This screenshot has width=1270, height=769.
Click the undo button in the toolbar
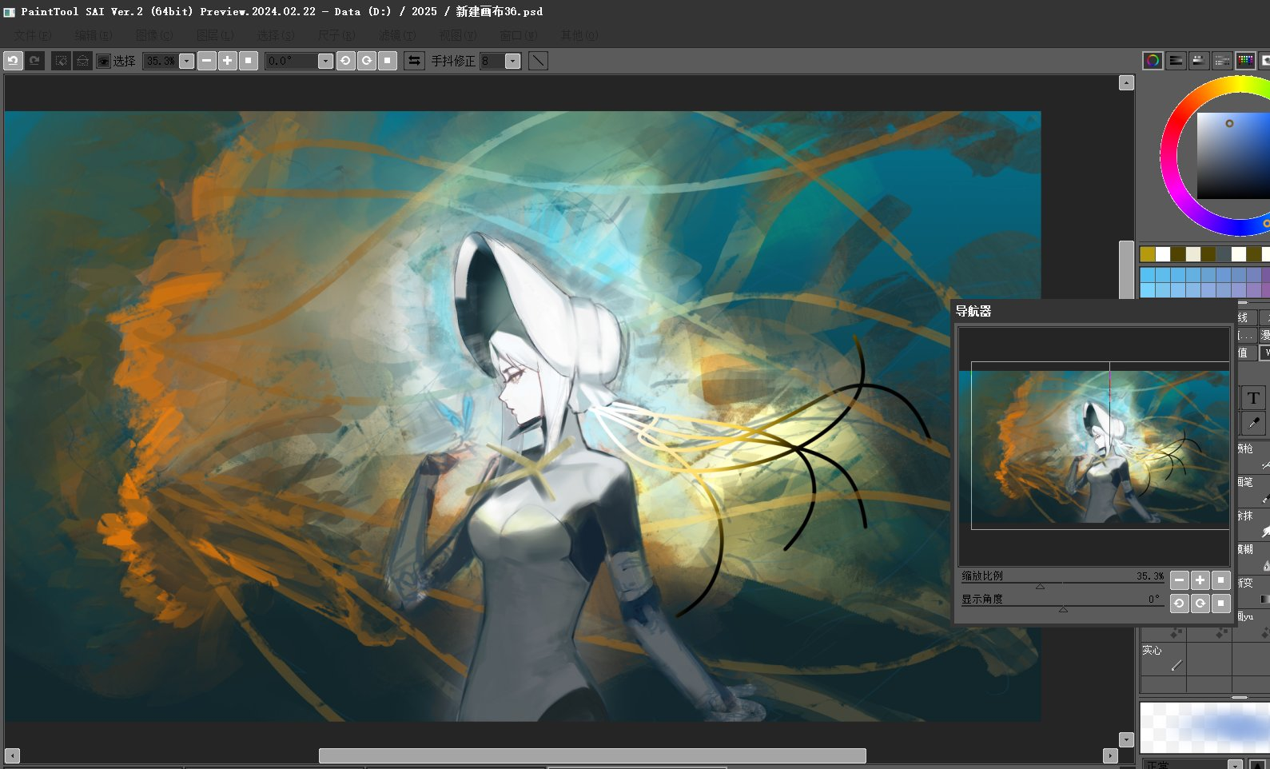tap(13, 61)
